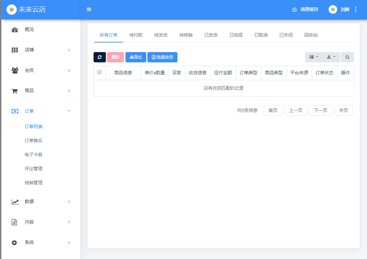Click the 导出 export button
The image size is (367, 259).
(136, 57)
